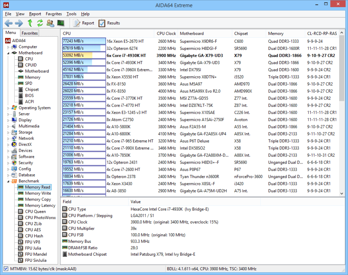Click the FPU Julia benchmark icon
Viewport: 348px width, 275px height.
[21, 248]
